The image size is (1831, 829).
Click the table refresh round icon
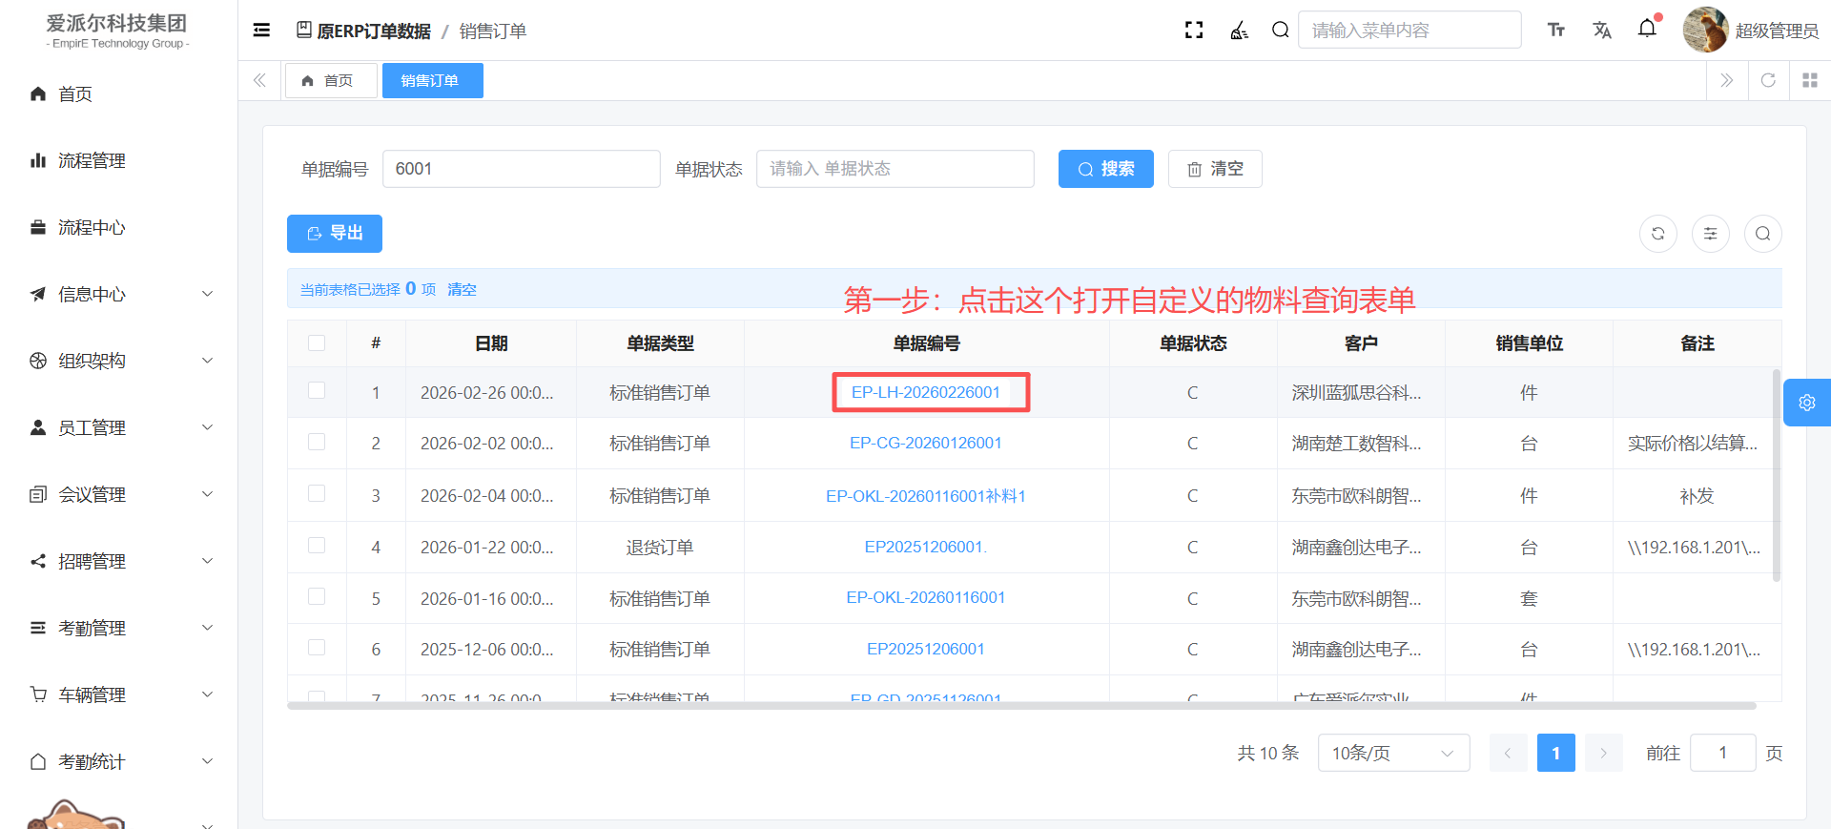click(x=1657, y=234)
